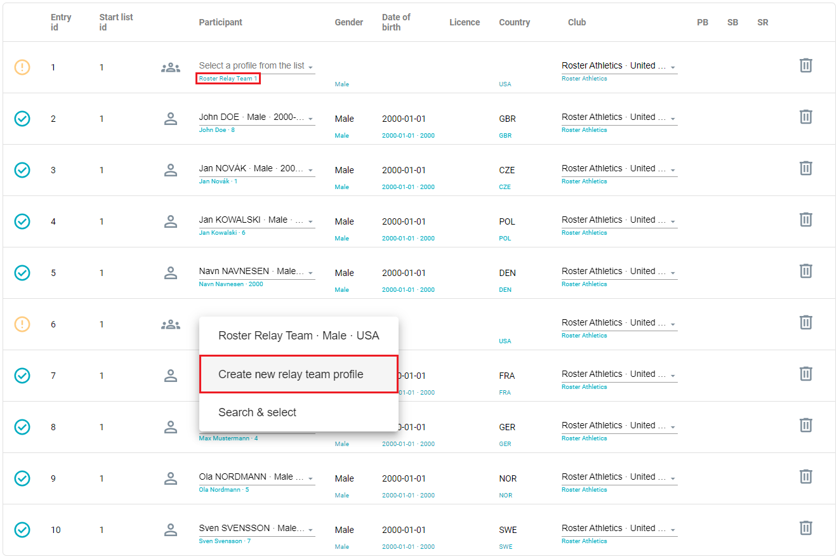Click the 'Max Mustermann · 4' hint

[228, 438]
